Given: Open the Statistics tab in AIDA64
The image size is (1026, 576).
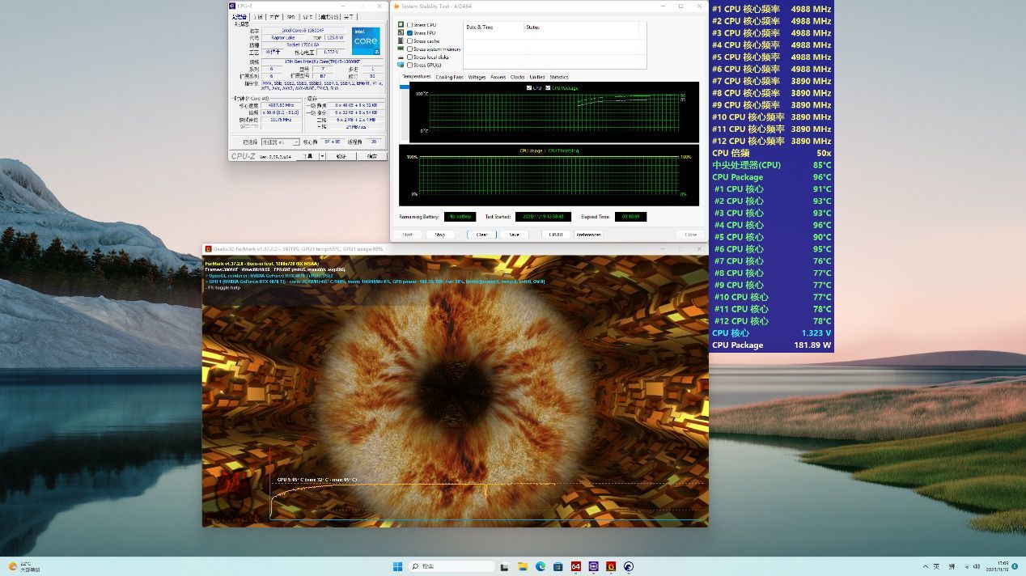Looking at the screenshot, I should (558, 78).
